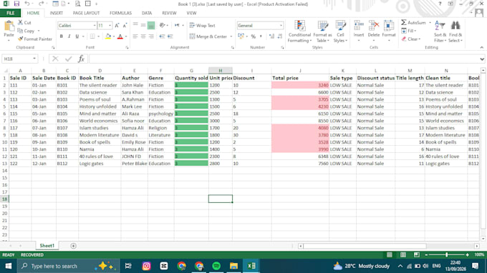
Task: Click the Windows Start button
Action: (x=9, y=266)
